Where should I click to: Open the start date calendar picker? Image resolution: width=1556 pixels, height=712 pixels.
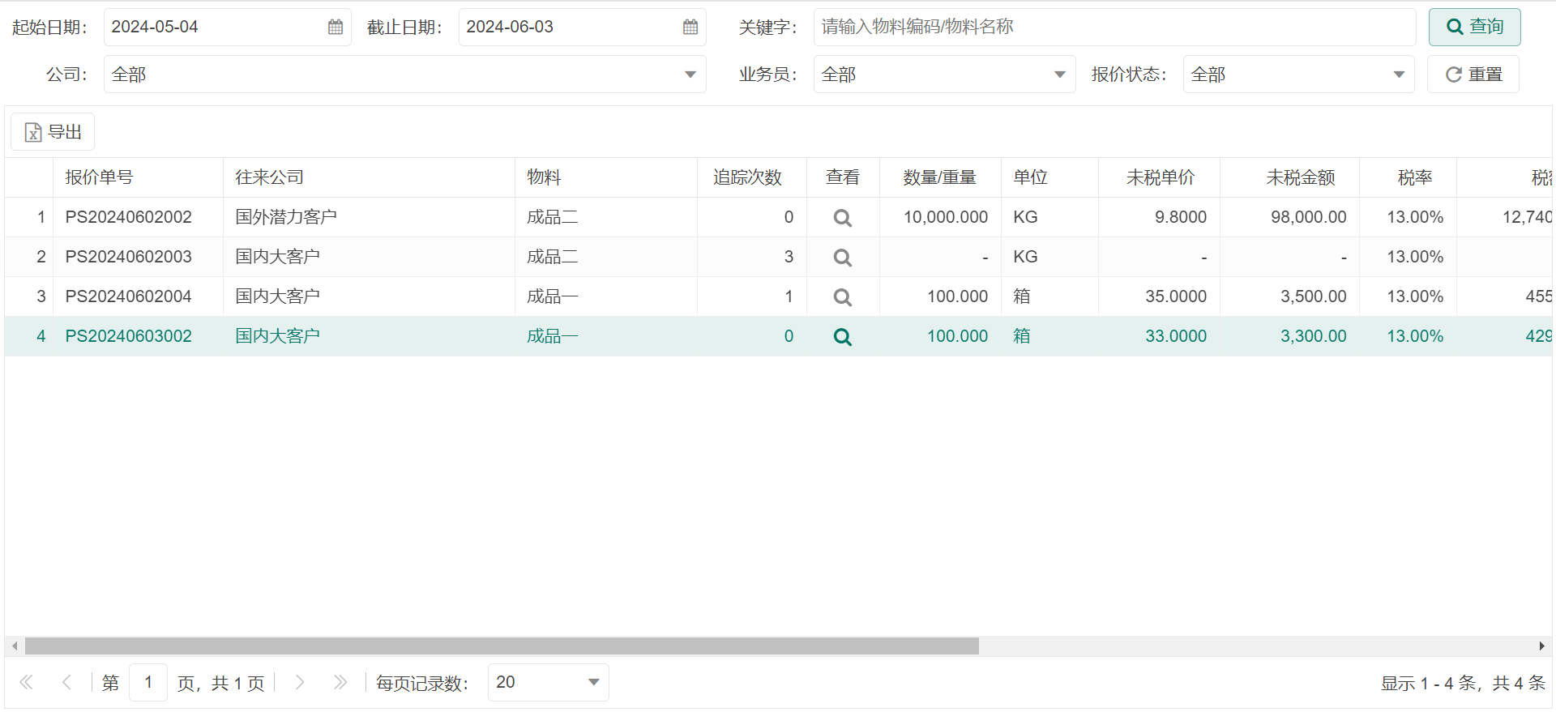point(336,27)
